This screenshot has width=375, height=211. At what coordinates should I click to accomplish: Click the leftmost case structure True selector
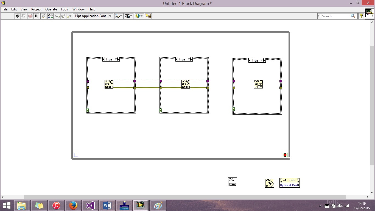coord(111,59)
